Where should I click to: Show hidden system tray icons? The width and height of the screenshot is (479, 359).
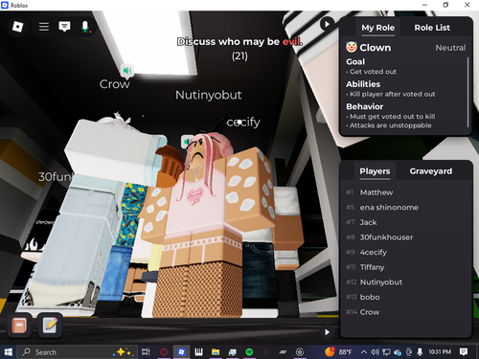click(364, 352)
